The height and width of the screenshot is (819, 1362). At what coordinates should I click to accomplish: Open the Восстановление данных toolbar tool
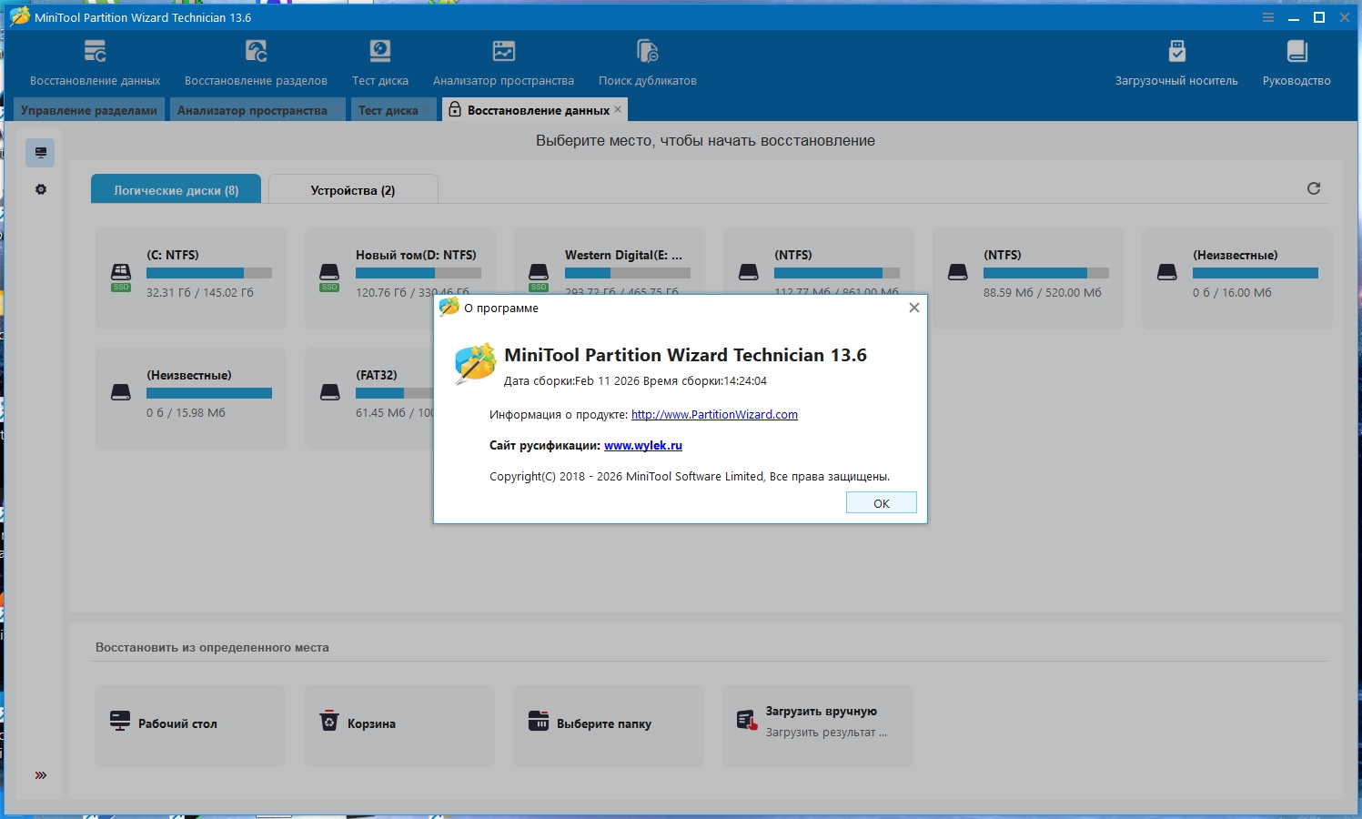click(95, 62)
